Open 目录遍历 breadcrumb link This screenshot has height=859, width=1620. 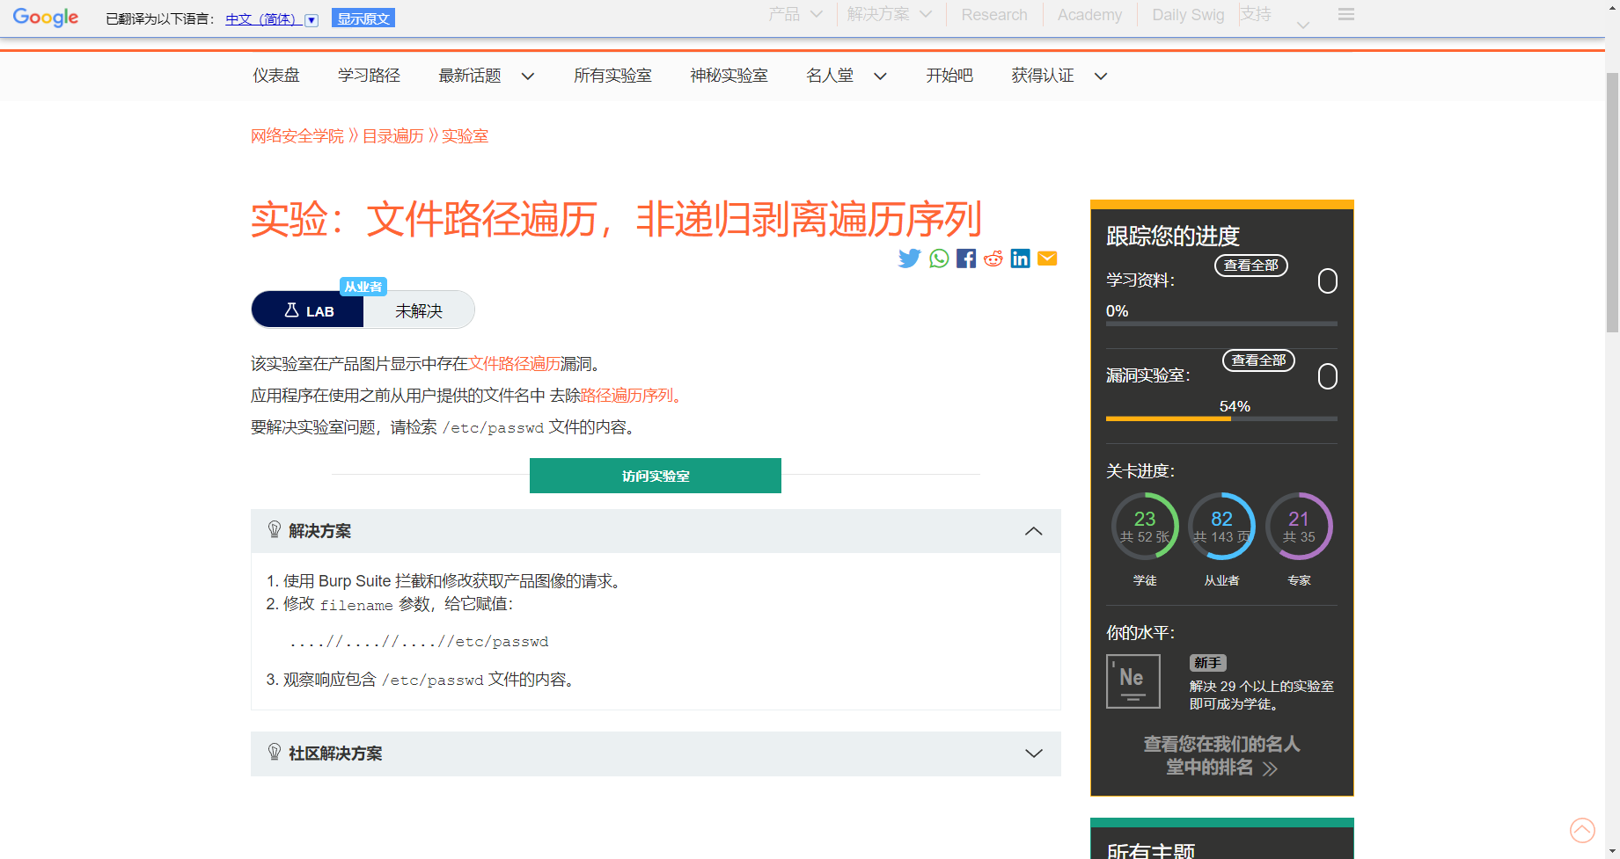[x=393, y=136]
